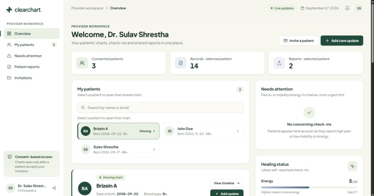Viewport: 374px width, 196px height.
Task: Go to Needs attention sidebar page
Action: click(x=32, y=56)
